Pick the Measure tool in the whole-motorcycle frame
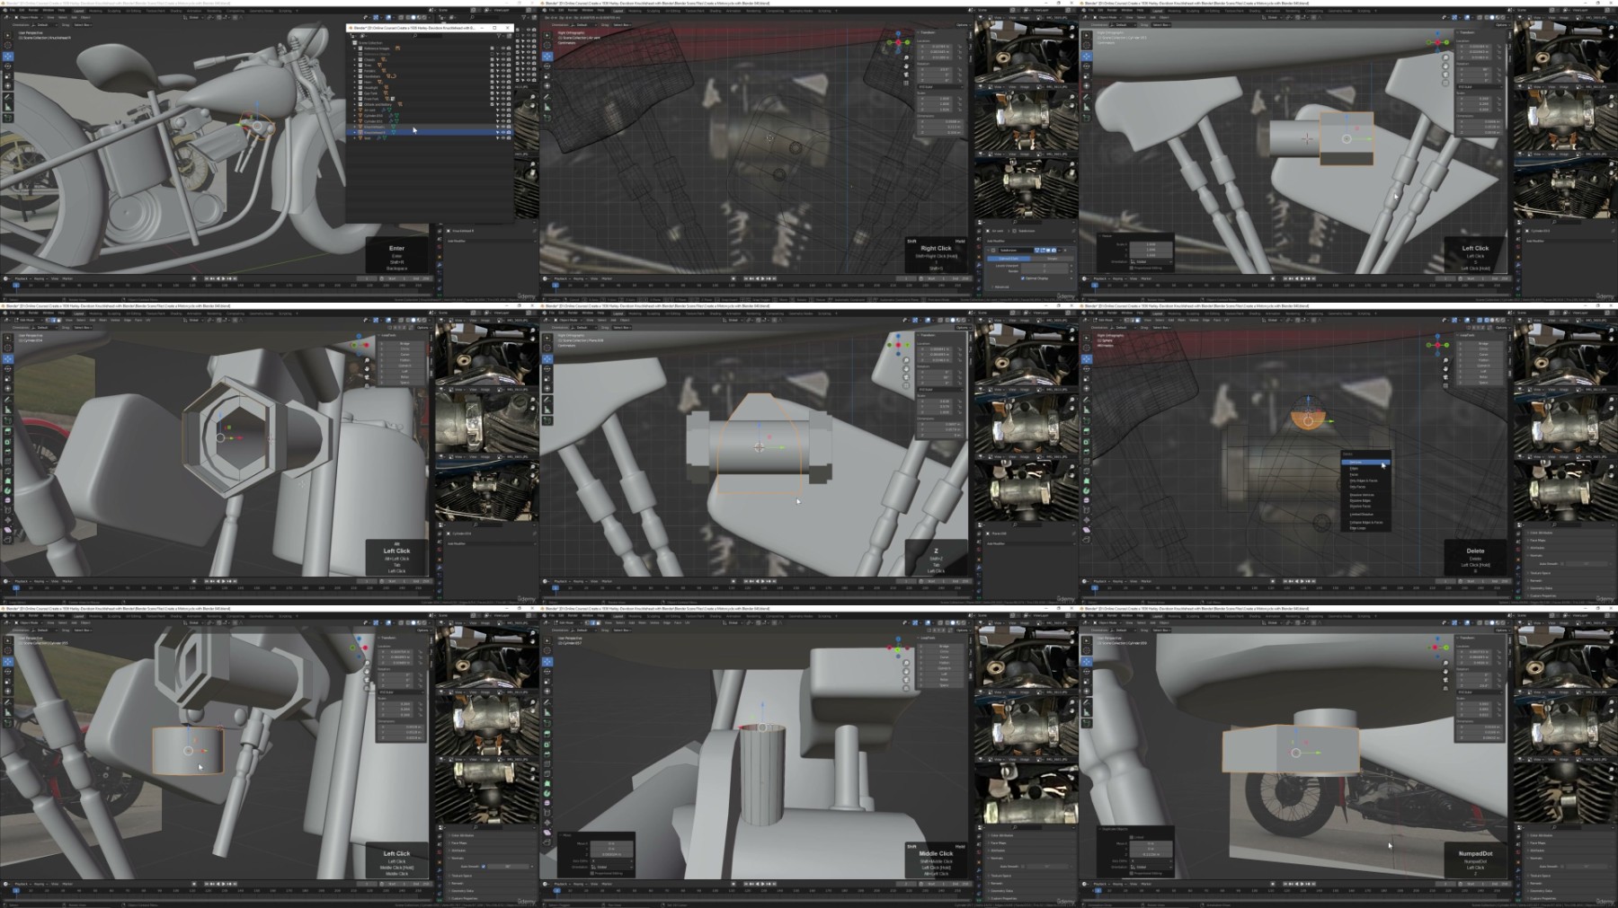This screenshot has width=1618, height=908. (8, 106)
